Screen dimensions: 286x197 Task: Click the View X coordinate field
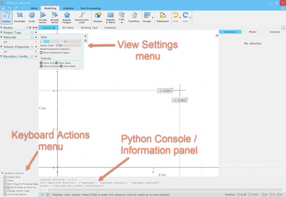(51, 42)
